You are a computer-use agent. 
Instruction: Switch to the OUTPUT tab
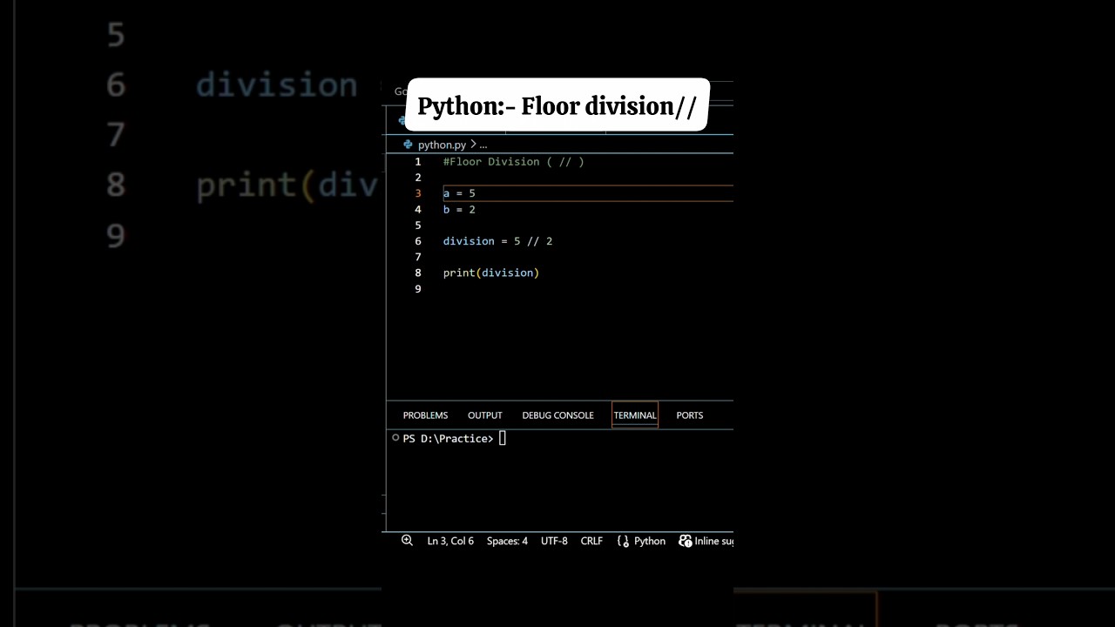tap(484, 415)
